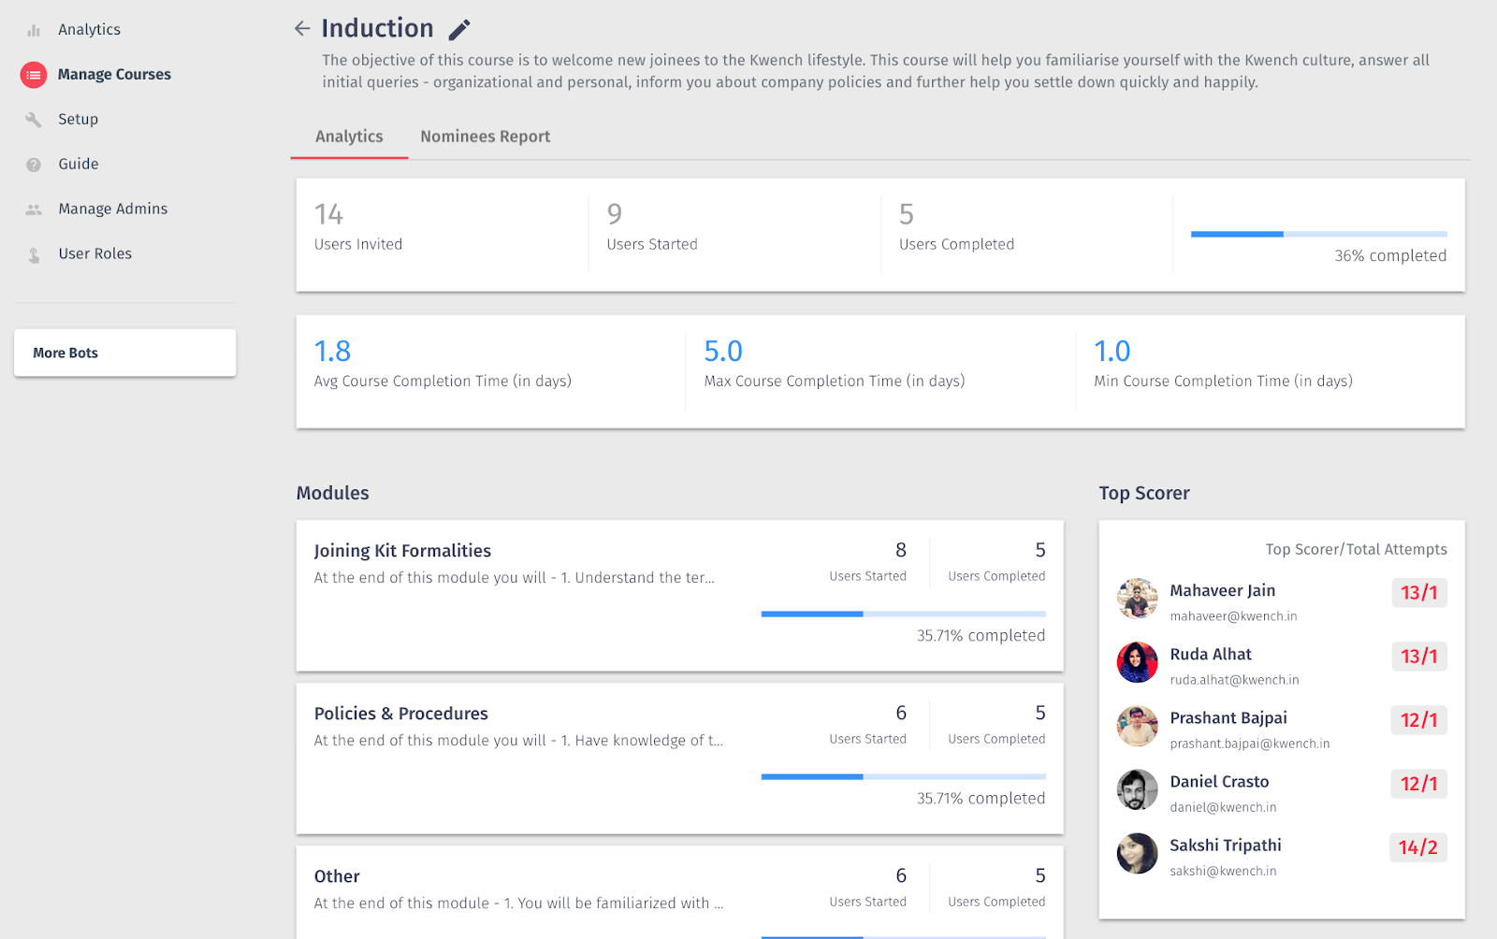Click Mahaveer Jain's profile photo
The width and height of the screenshot is (1497, 939).
1138,599
